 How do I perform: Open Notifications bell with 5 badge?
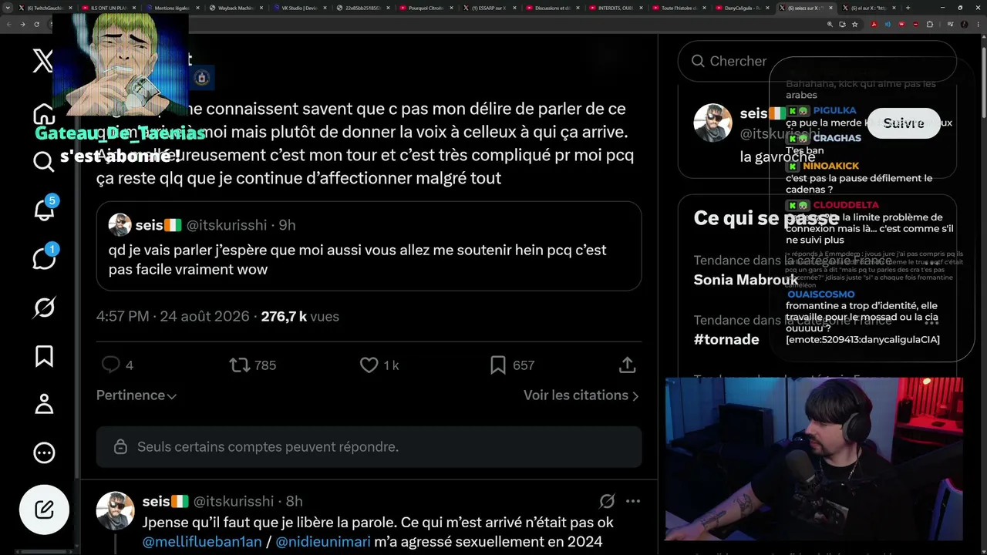coord(44,209)
